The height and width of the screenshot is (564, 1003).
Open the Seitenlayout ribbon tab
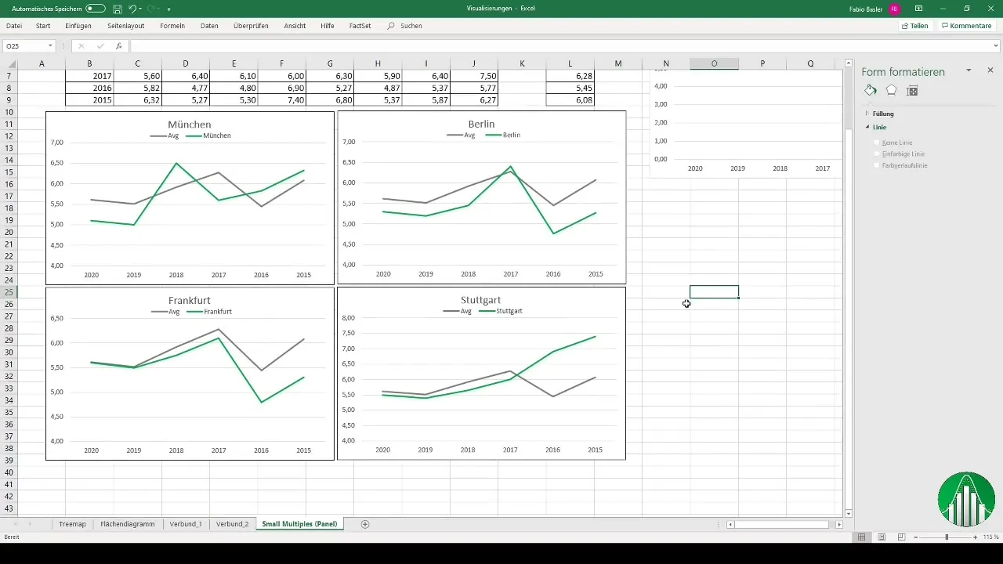[x=125, y=26]
